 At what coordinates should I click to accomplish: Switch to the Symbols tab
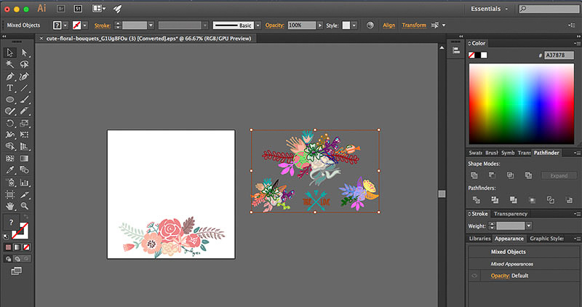(508, 153)
